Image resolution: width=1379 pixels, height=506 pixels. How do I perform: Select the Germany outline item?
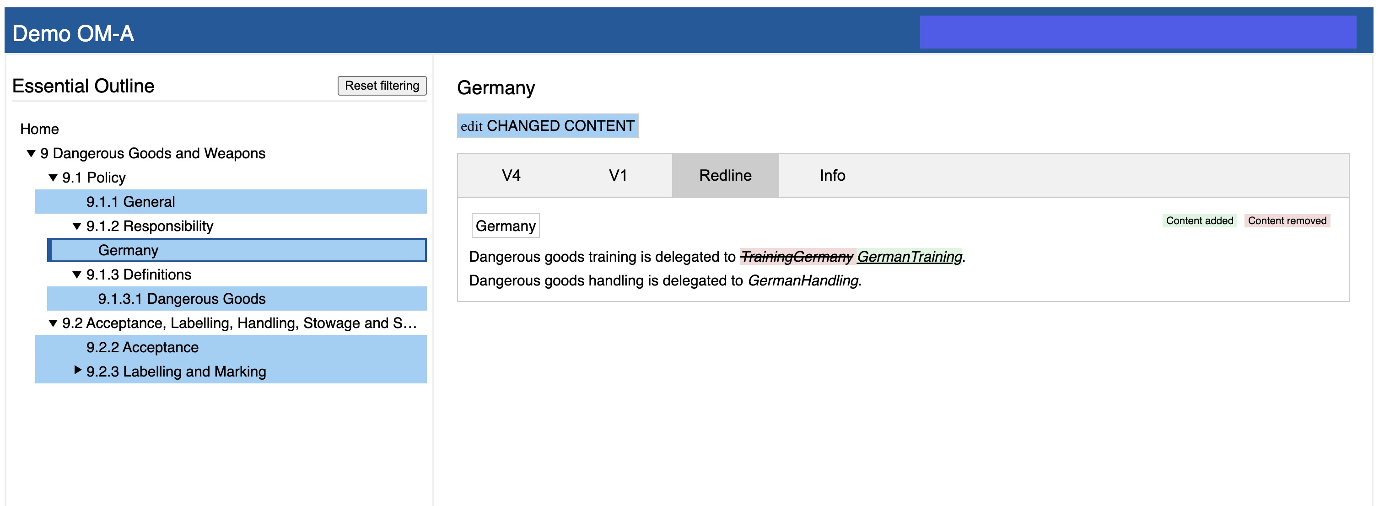(x=129, y=251)
